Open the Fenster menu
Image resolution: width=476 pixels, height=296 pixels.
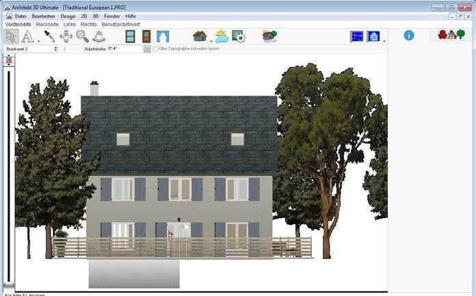click(x=111, y=16)
